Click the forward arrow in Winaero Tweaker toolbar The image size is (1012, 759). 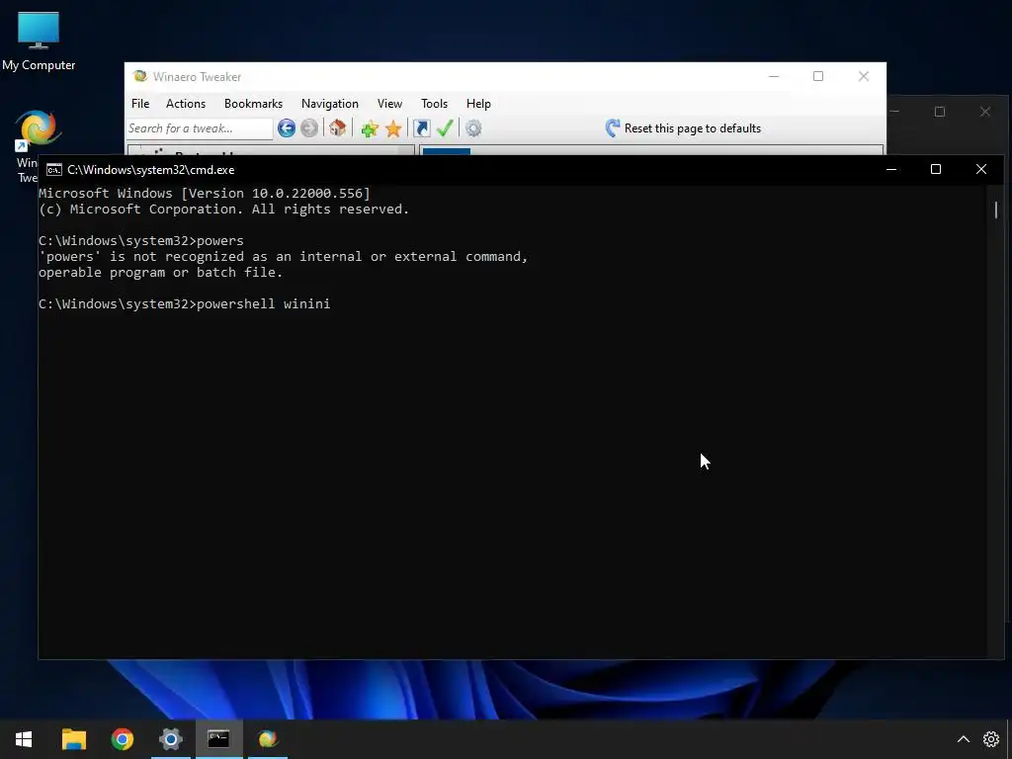(x=309, y=128)
